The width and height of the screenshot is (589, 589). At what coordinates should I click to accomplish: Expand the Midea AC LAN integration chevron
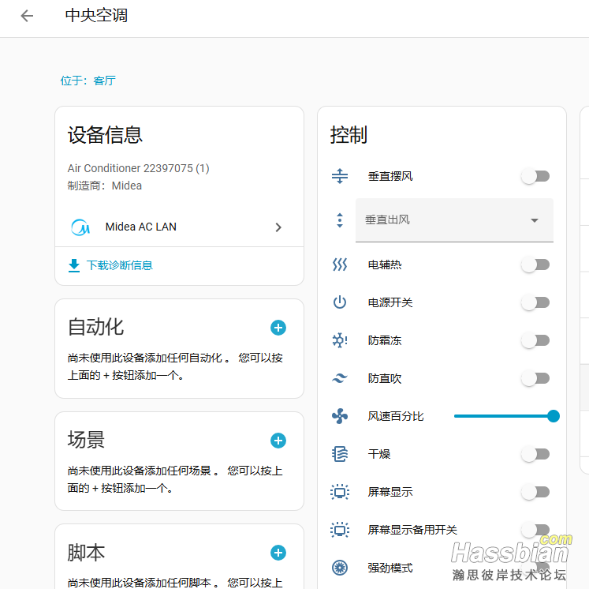[278, 227]
